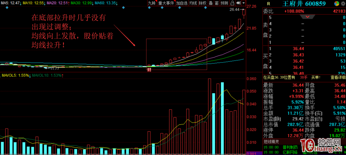The width and height of the screenshot is (346, 155).
Task: Click the MA20: 12.51 indicator label
Action: point(58,3)
